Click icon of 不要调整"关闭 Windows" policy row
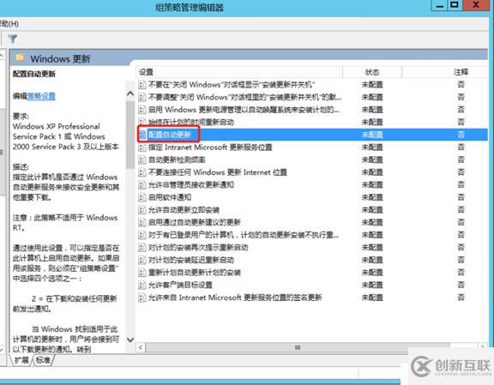 click(142, 97)
